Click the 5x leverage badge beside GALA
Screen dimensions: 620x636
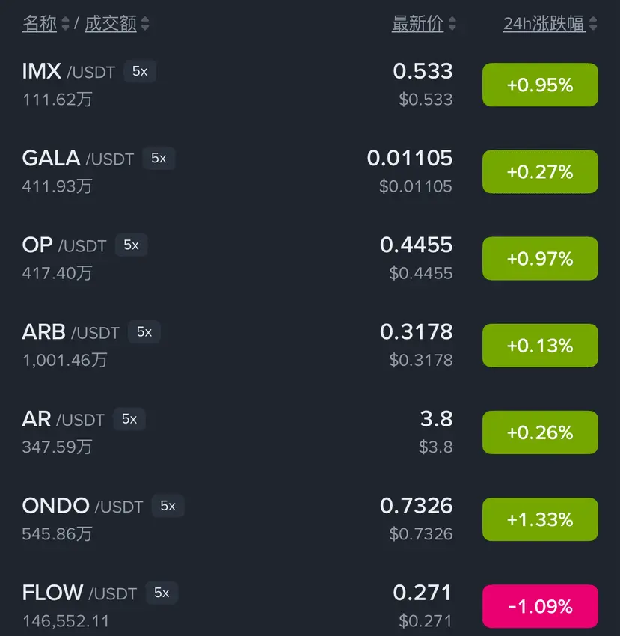(159, 158)
